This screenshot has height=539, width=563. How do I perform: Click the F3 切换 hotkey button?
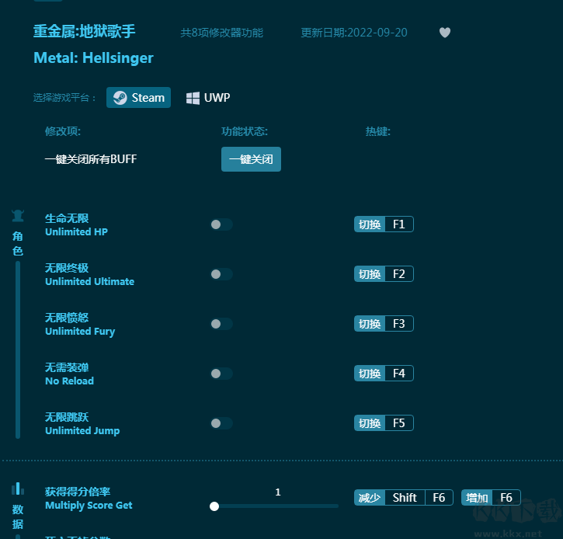point(384,324)
